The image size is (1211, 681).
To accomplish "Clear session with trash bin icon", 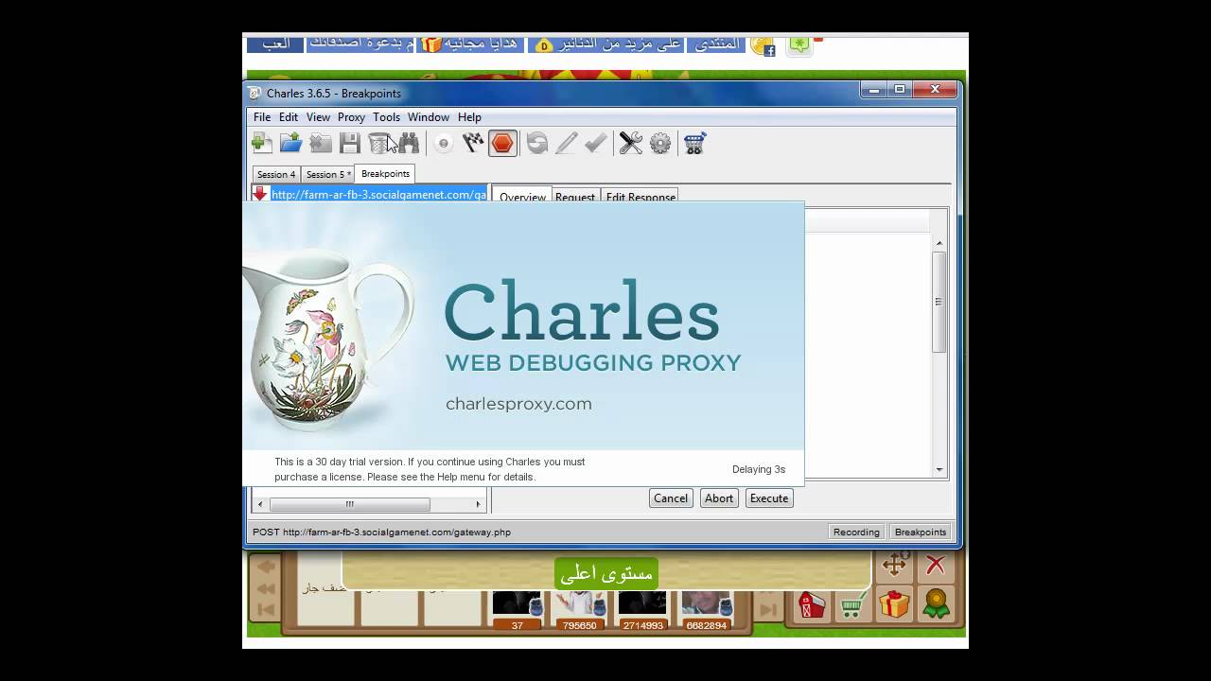I will [x=378, y=144].
